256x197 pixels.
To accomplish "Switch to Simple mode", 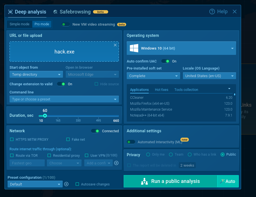I will 19,24.
